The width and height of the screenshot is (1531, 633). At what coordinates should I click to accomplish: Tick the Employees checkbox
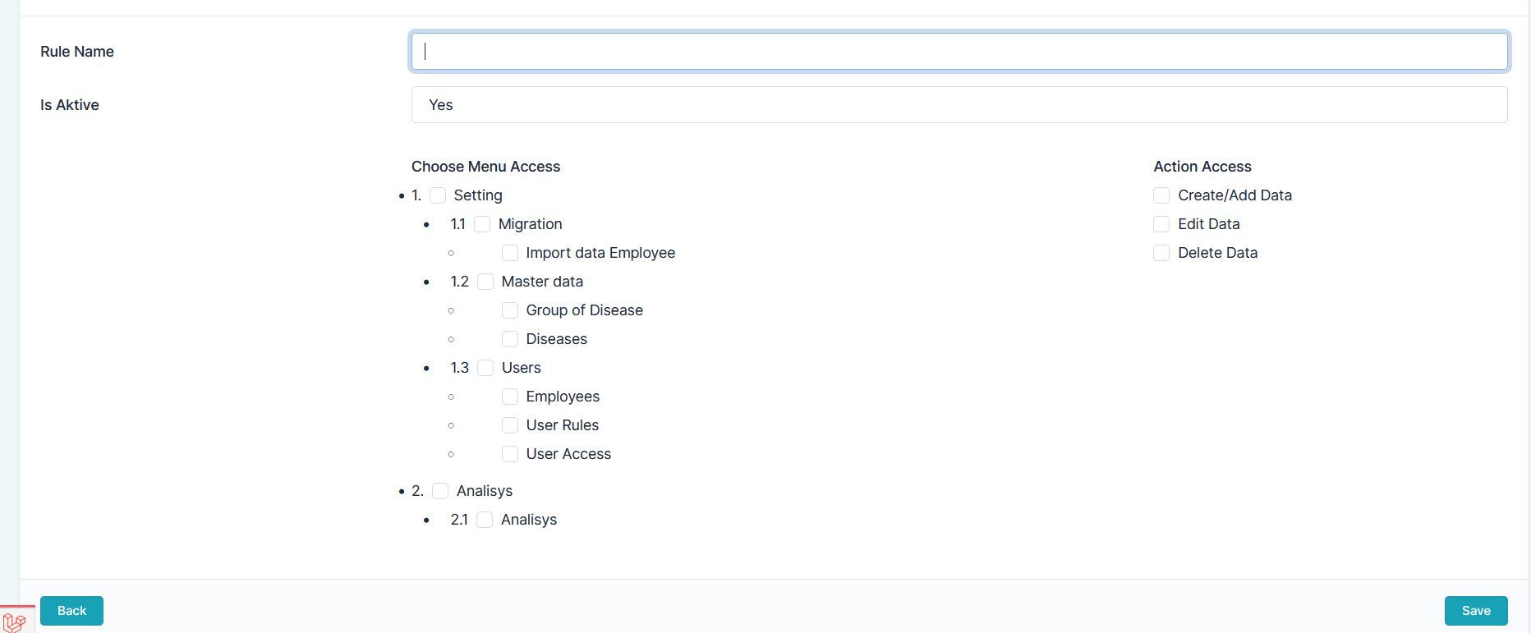(510, 397)
